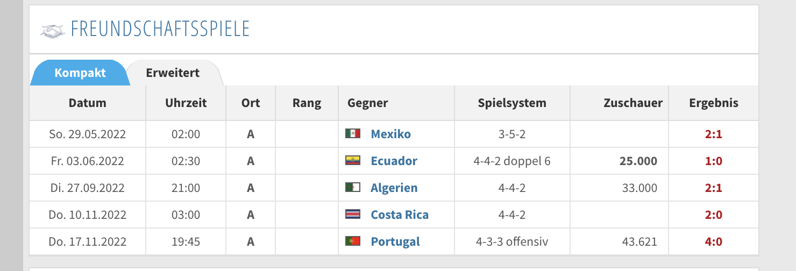Click the handshake icon beside Freundschaftsspiele
This screenshot has height=271, width=796.
point(52,31)
